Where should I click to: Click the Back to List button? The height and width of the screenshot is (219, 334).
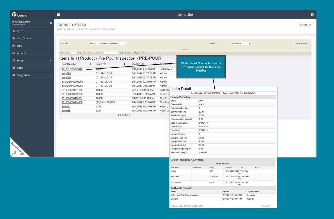pyautogui.click(x=305, y=25)
